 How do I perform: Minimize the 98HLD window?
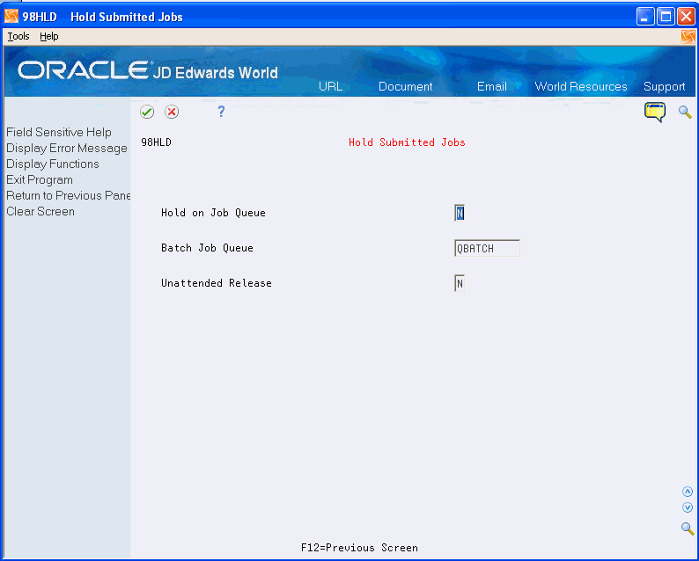click(x=645, y=17)
